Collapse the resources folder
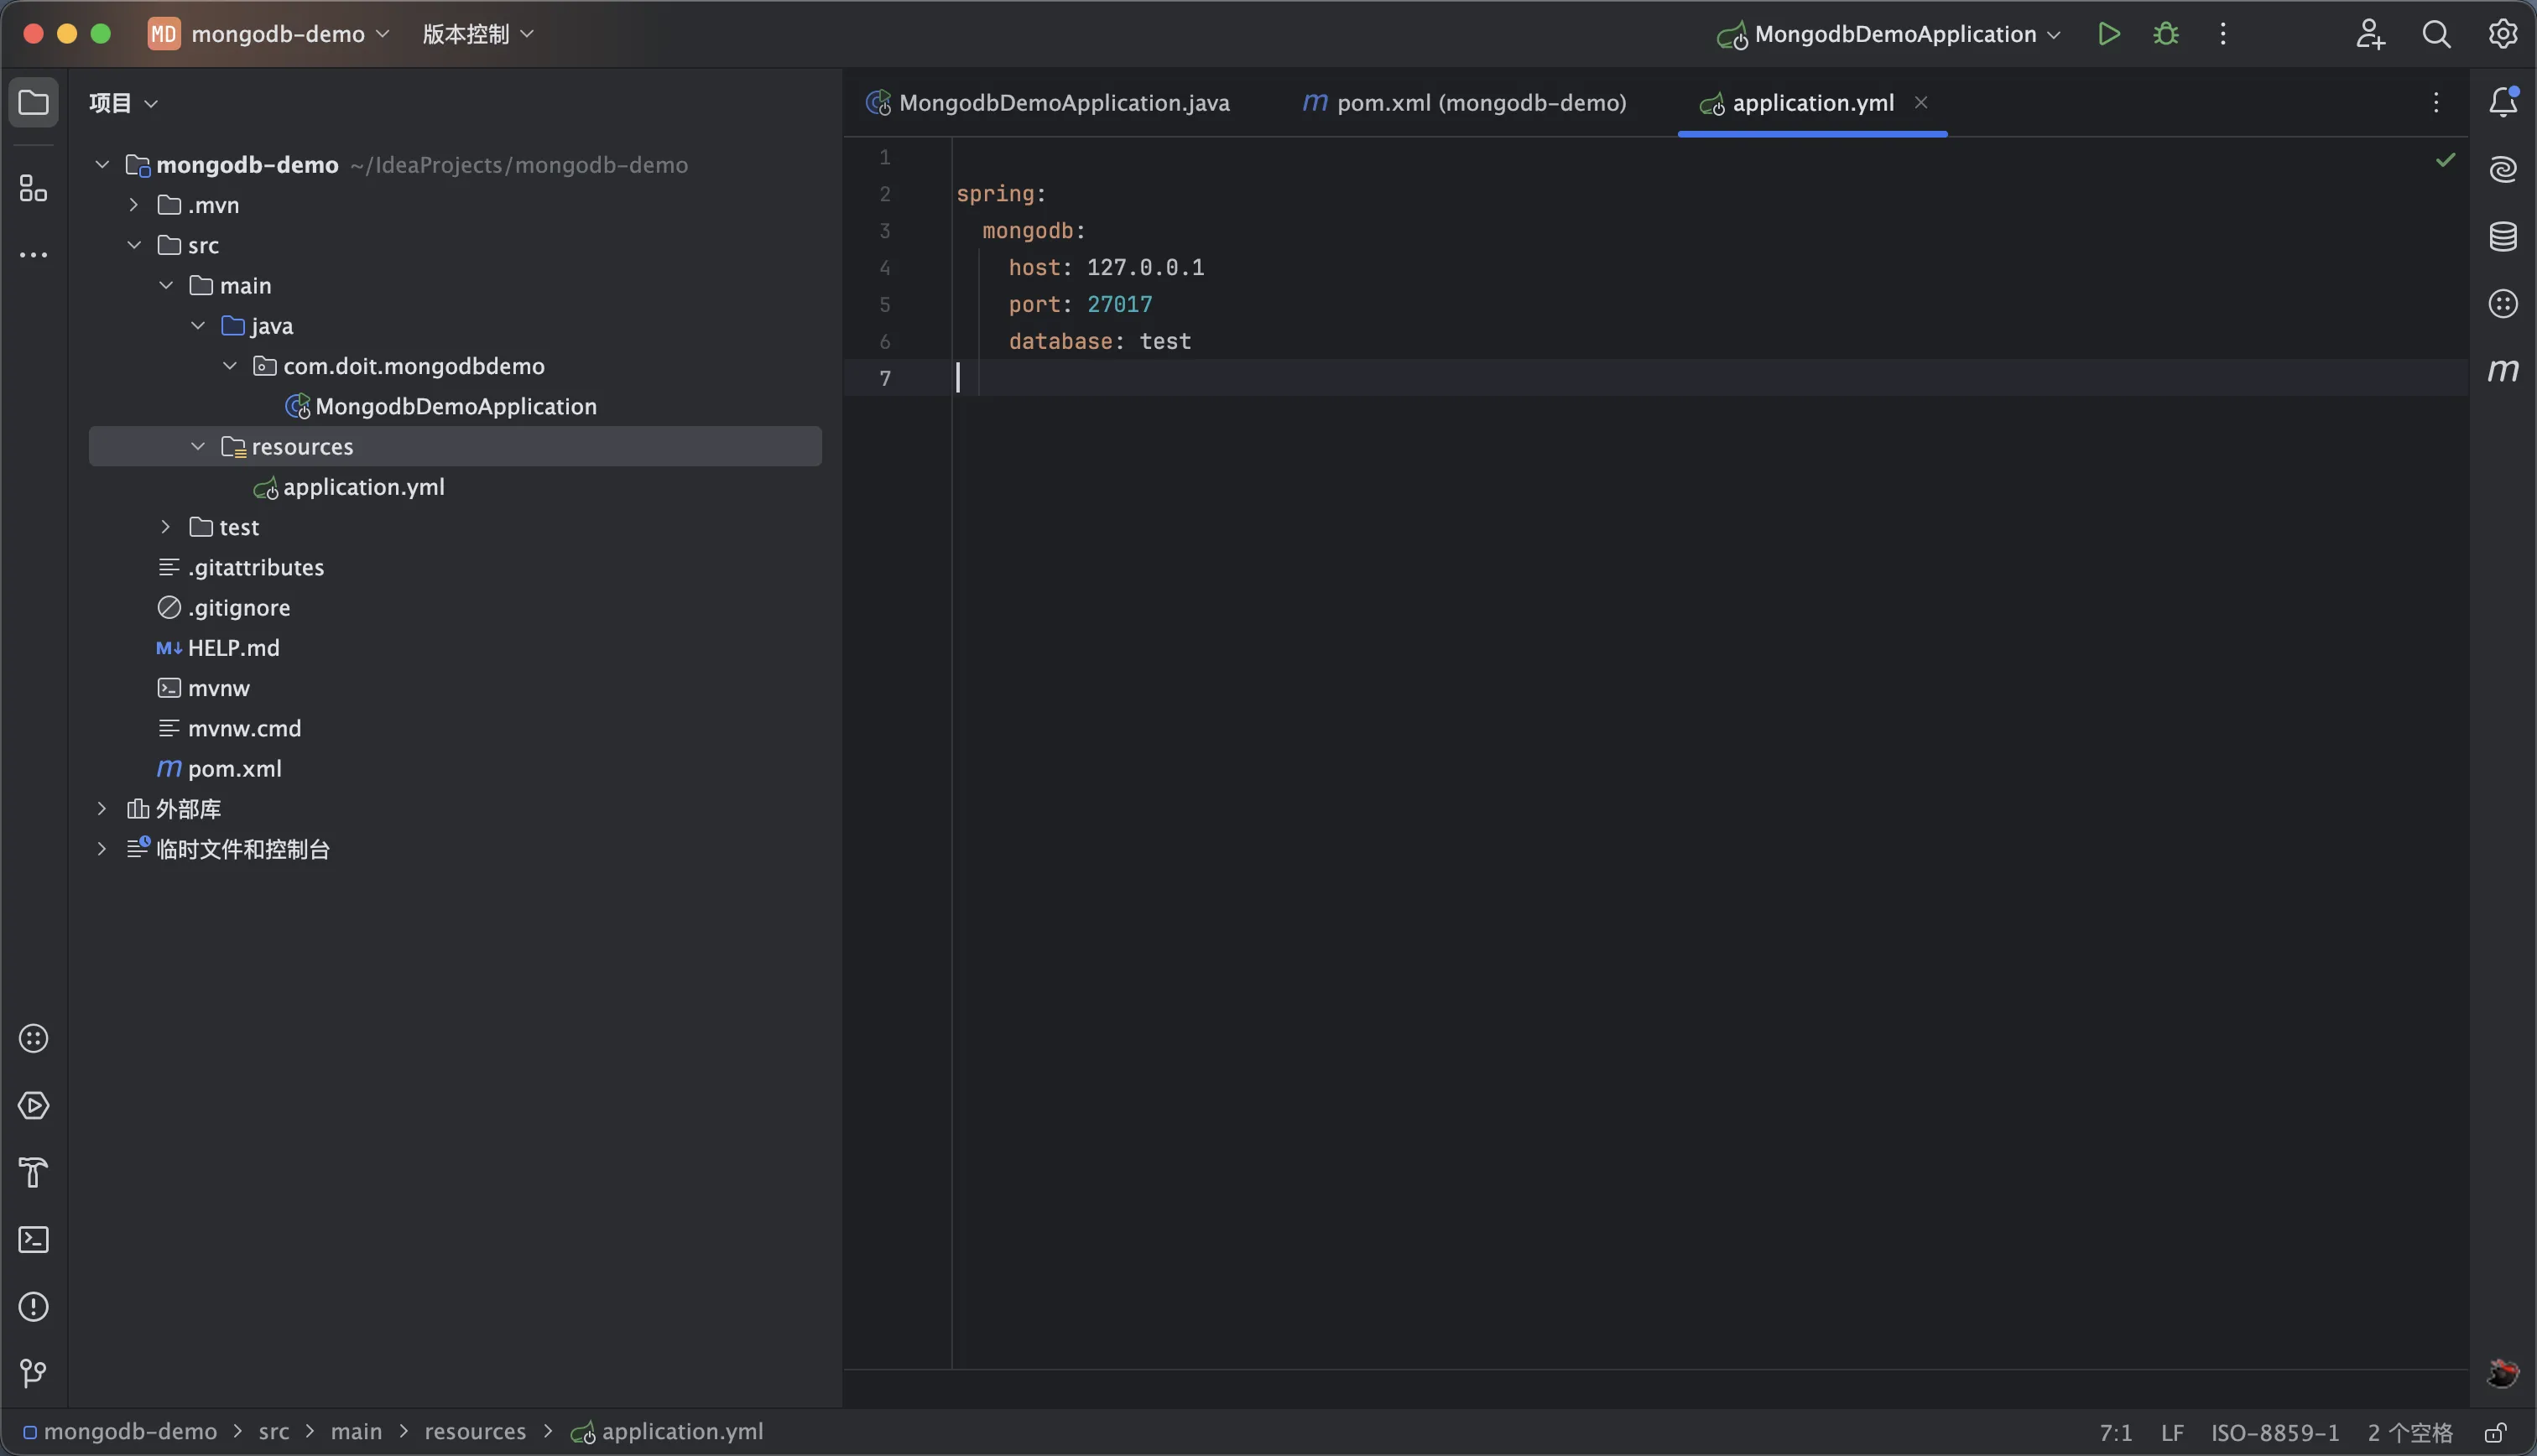Screen dimensions: 2537x1456 198,447
